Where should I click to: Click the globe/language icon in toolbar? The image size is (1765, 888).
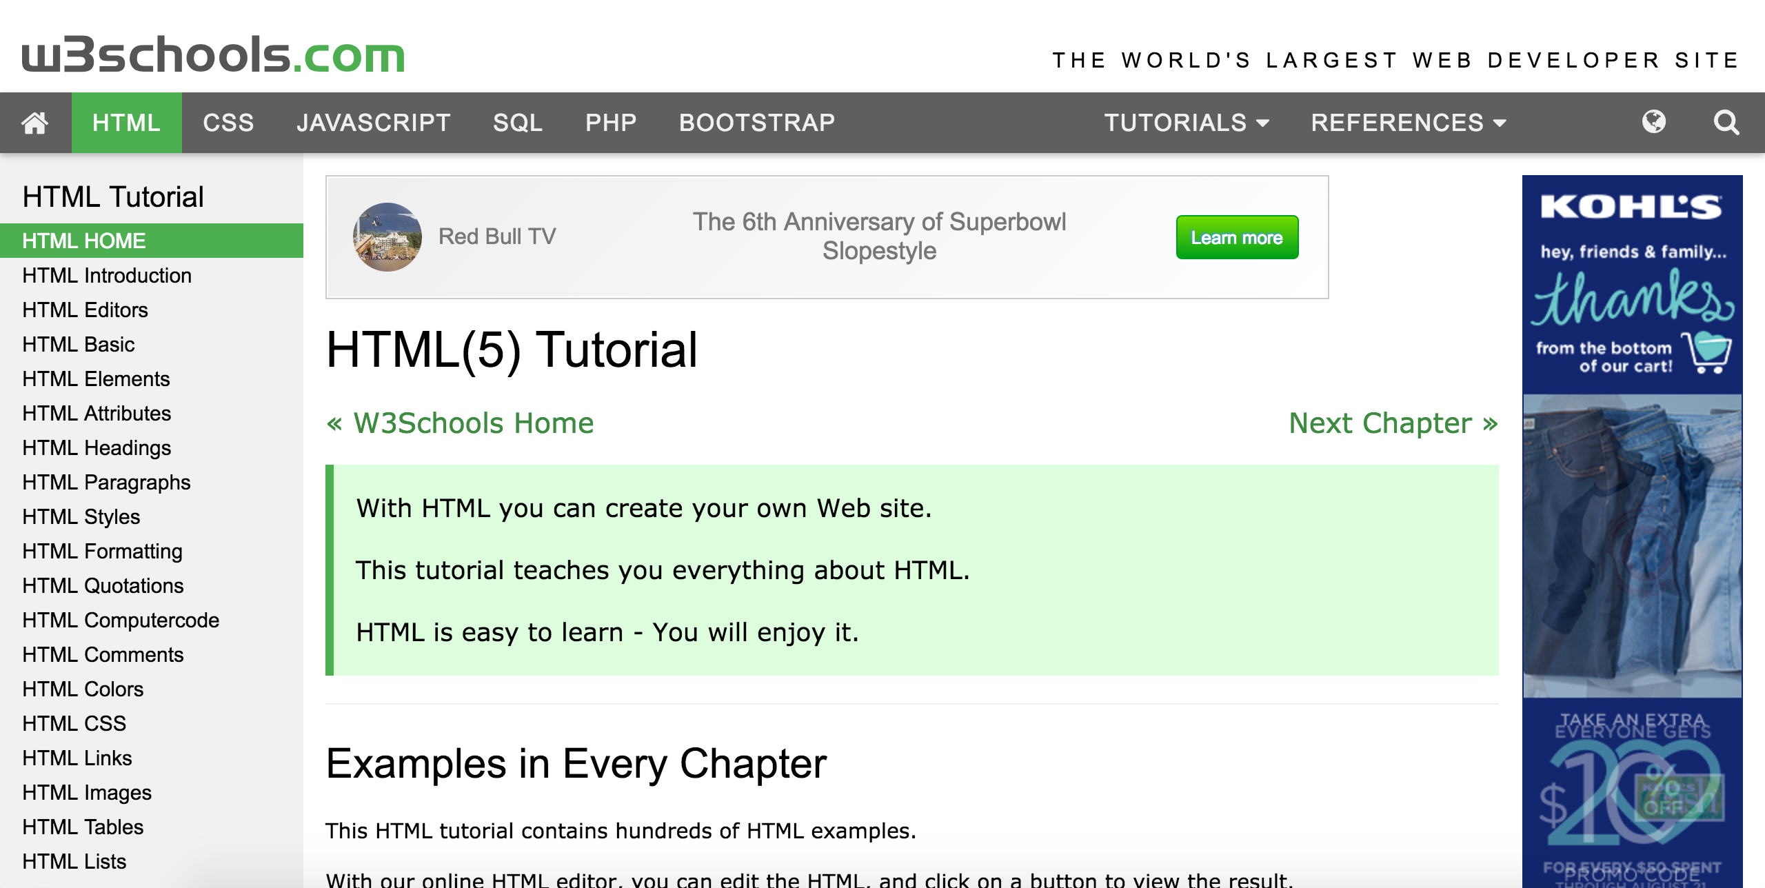pyautogui.click(x=1656, y=123)
